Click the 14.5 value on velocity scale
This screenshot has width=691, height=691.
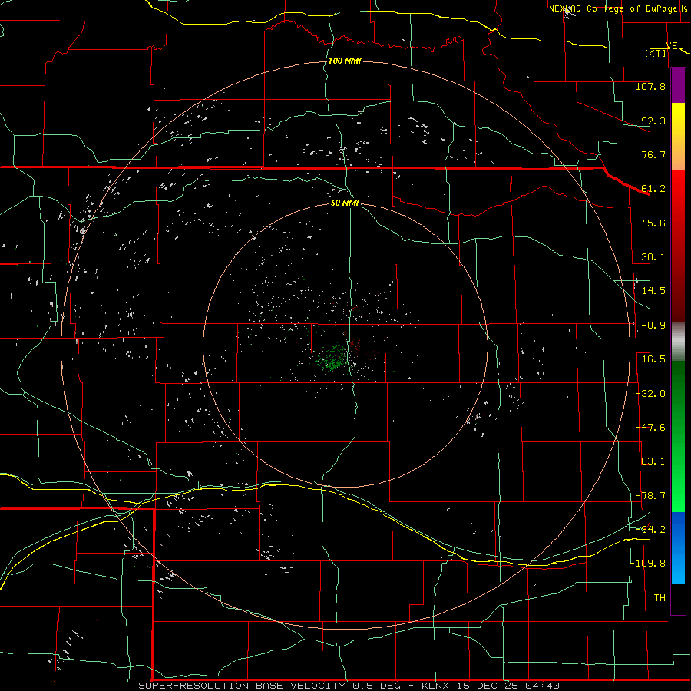coord(653,291)
